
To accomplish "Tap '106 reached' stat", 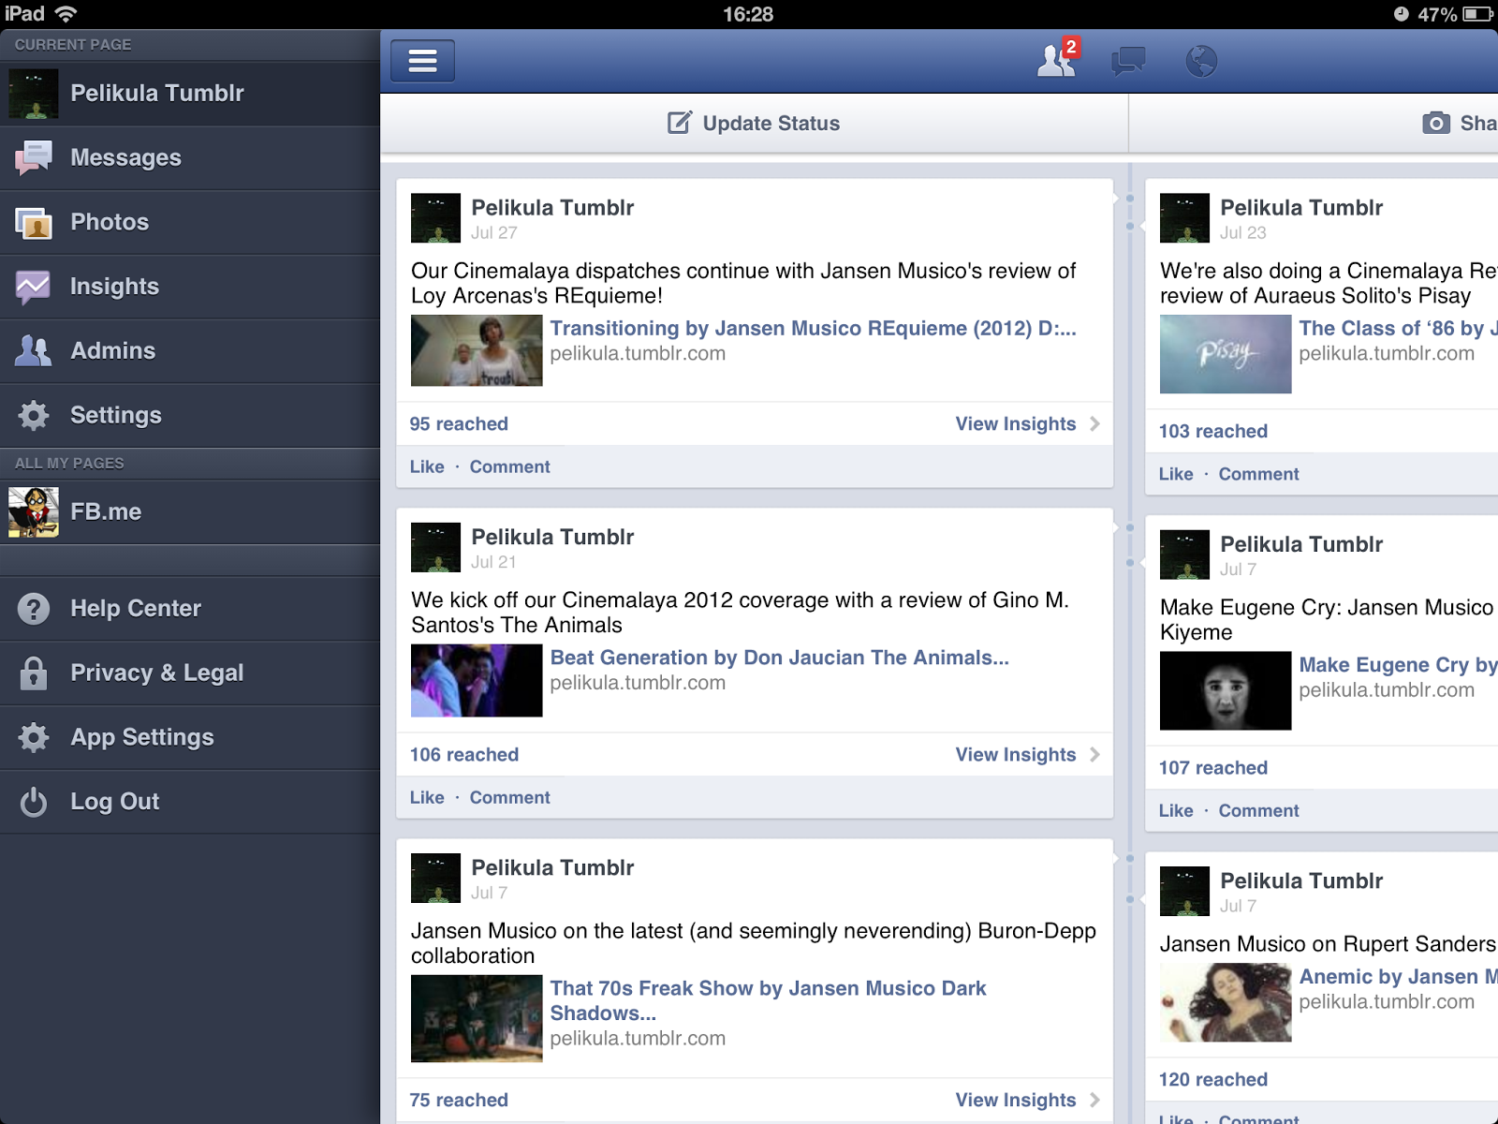I will point(464,754).
